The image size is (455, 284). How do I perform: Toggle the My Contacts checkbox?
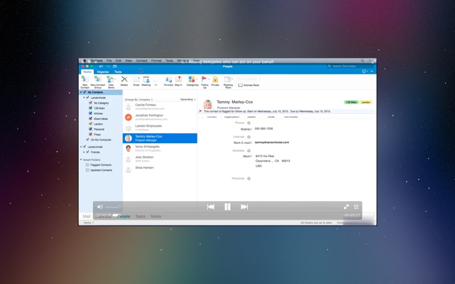point(85,92)
